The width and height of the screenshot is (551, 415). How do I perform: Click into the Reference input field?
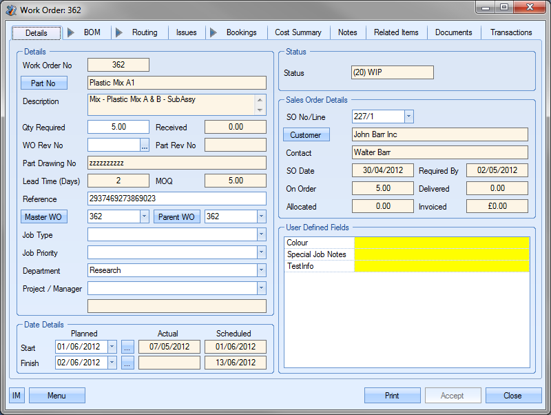click(176, 199)
